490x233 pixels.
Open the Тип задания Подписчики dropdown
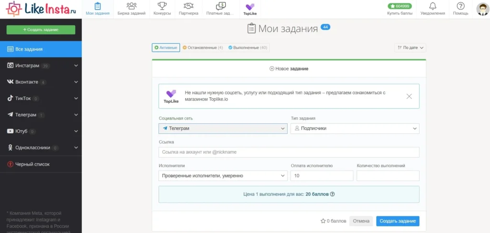point(355,129)
